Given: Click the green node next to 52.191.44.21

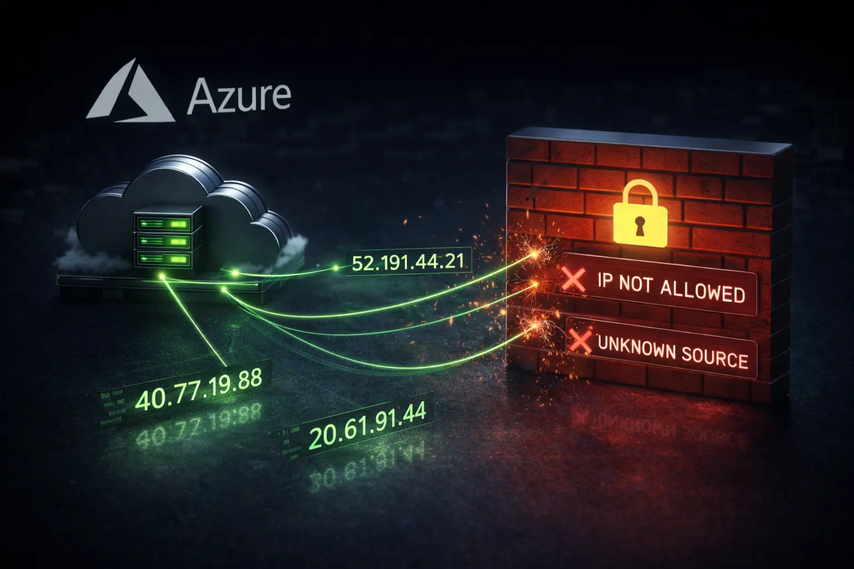Looking at the screenshot, I should tap(335, 268).
